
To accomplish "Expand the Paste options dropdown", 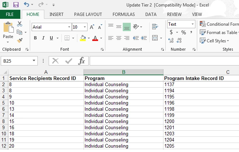I will click(x=8, y=42).
